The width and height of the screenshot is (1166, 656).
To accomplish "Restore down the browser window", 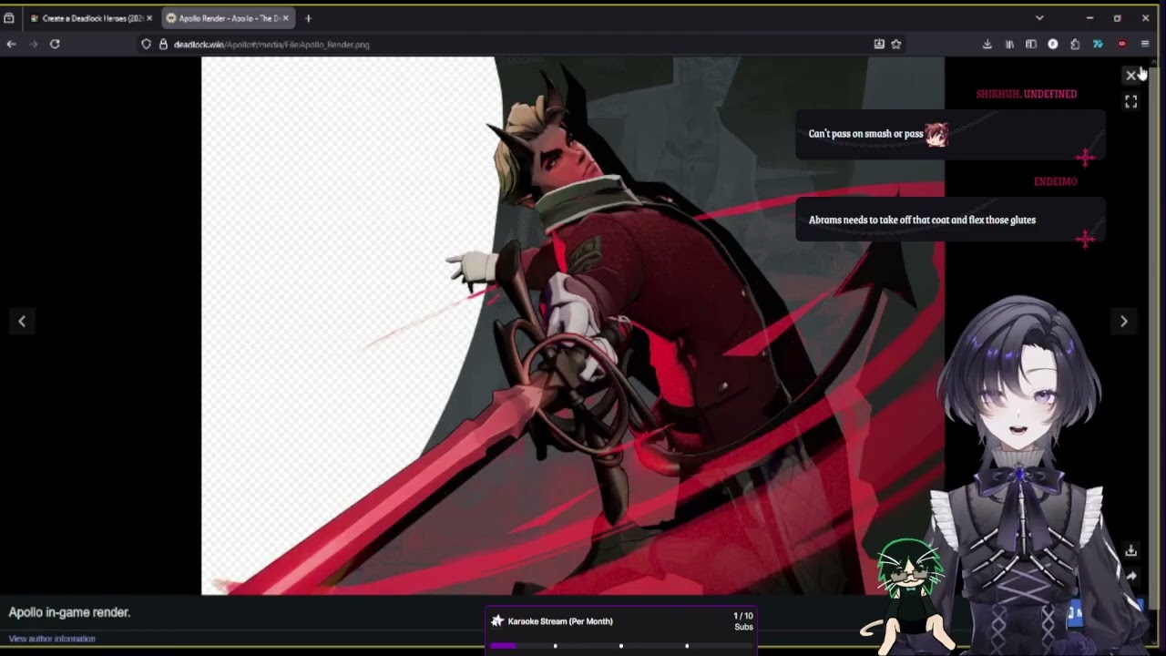I will tap(1117, 18).
